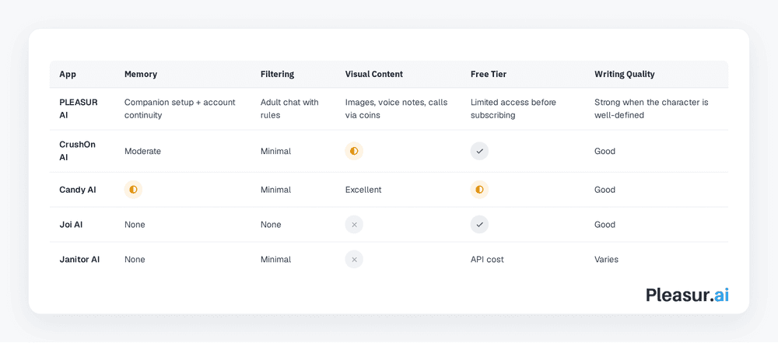The image size is (778, 343).
Task: Click 'Limited access before subscribing' cell
Action: pyautogui.click(x=513, y=109)
